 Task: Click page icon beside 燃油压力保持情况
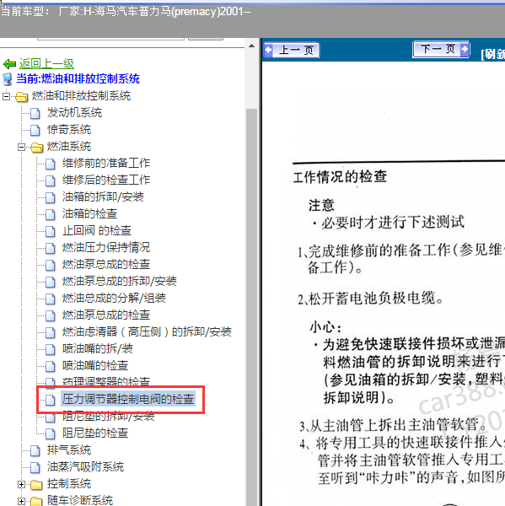point(51,248)
